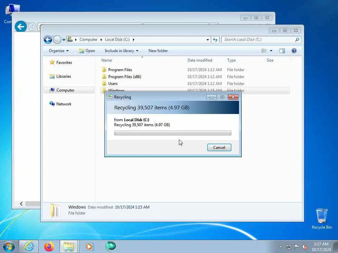The image size is (338, 253).
Task: Expand arrow after Computer breadcrumb
Action: [101, 40]
